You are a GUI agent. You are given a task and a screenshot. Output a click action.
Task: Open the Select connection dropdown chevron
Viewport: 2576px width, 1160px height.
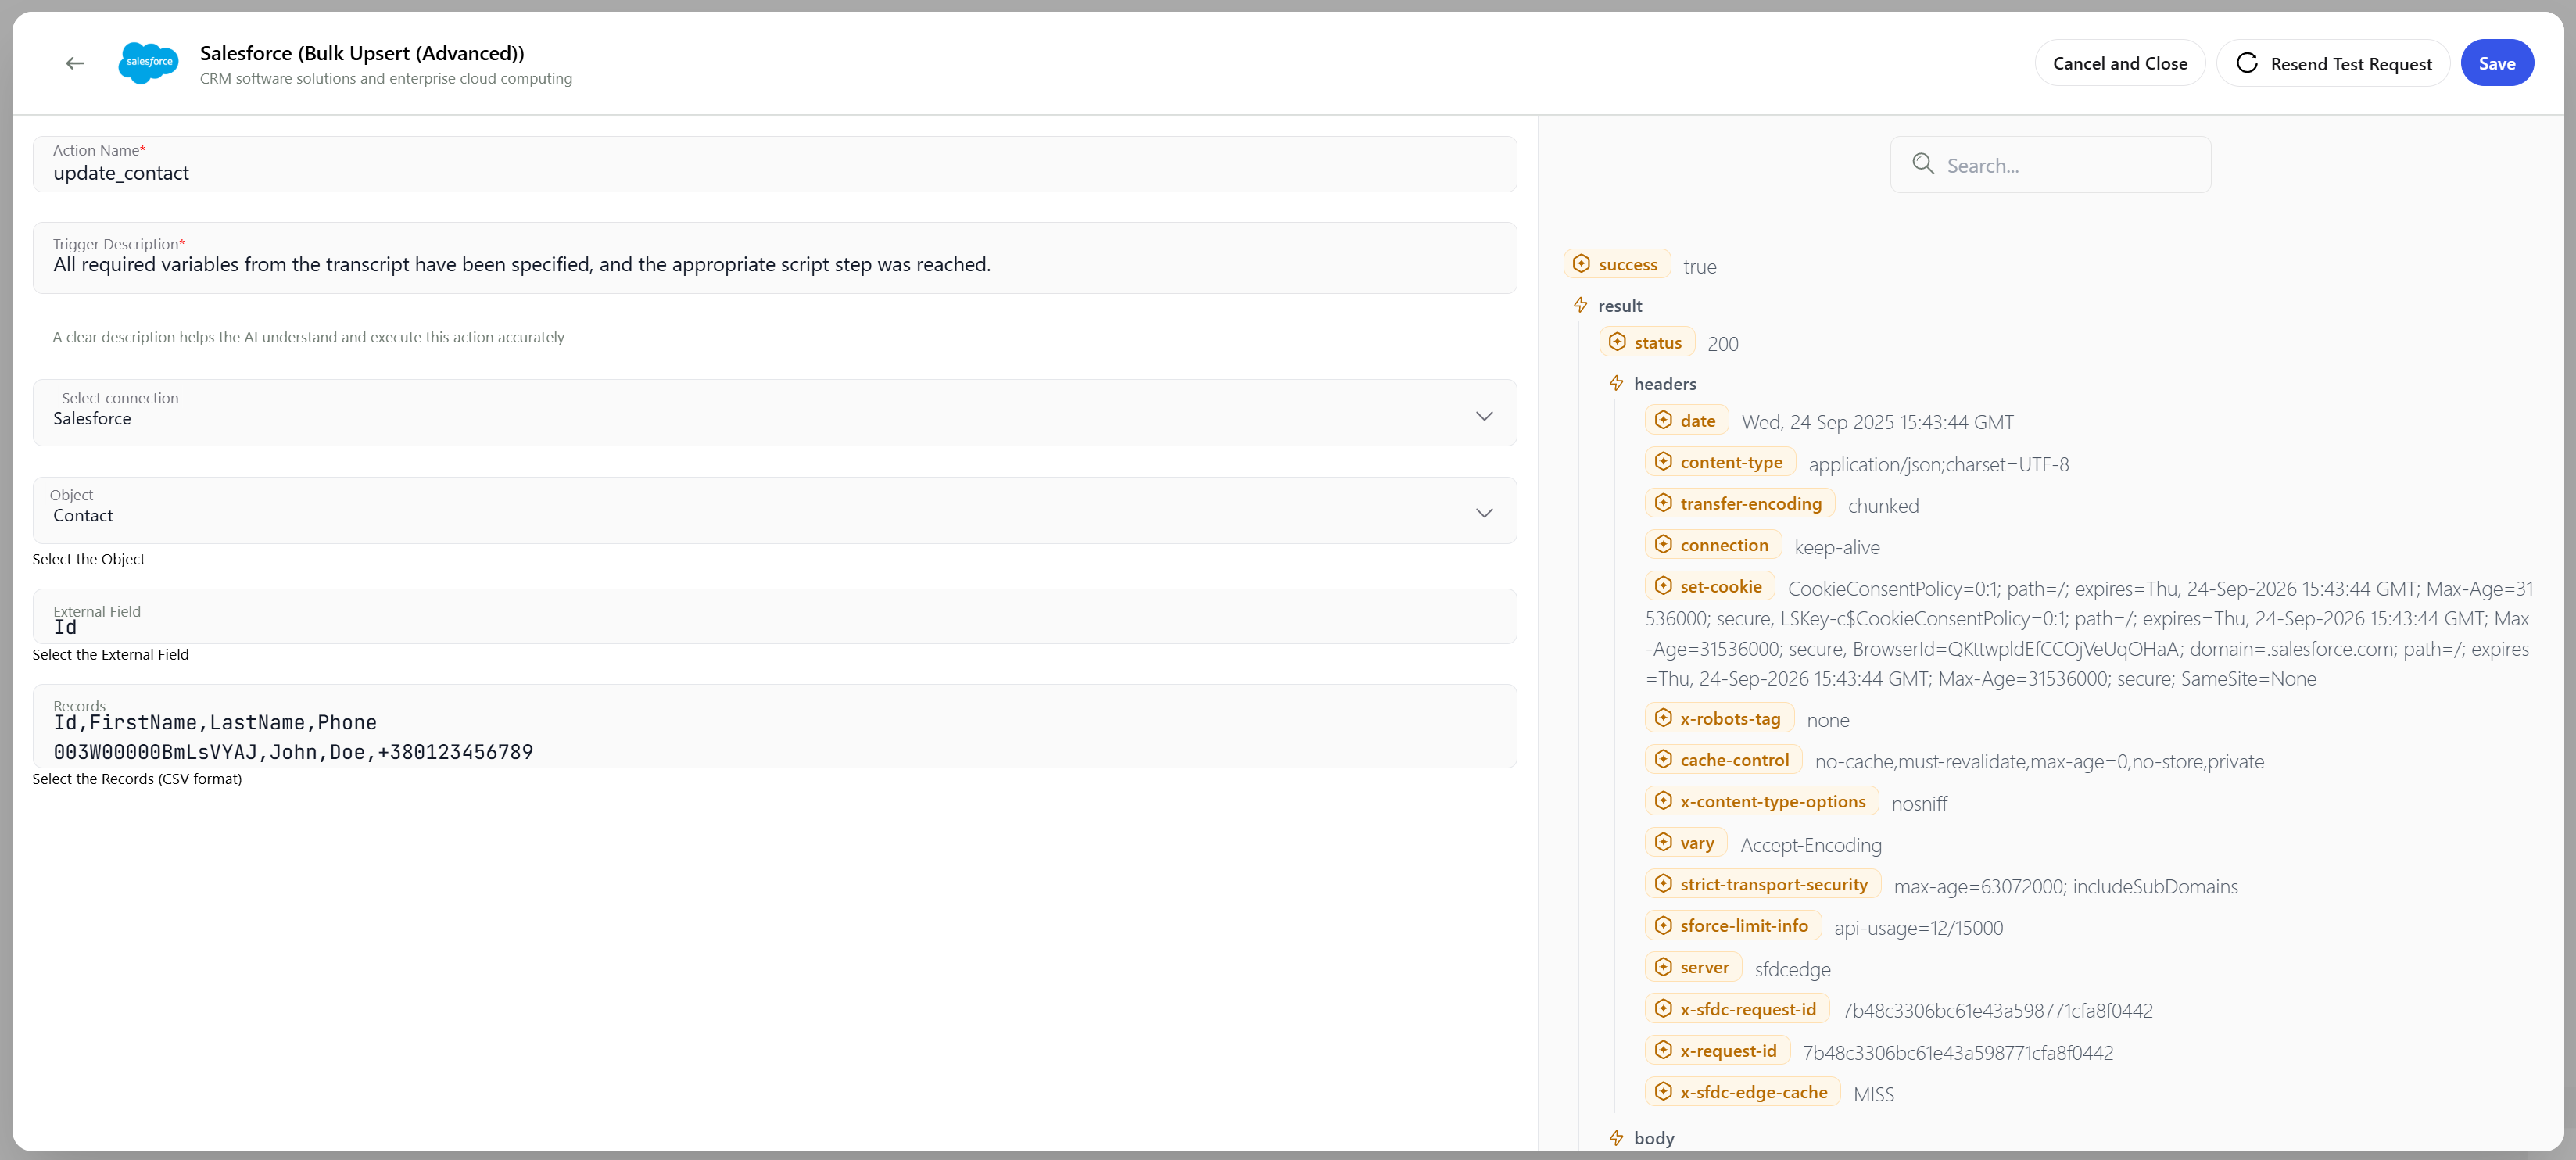1484,416
